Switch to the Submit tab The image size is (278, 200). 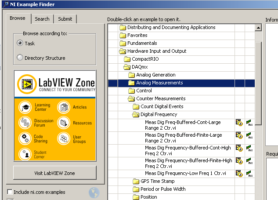[65, 19]
